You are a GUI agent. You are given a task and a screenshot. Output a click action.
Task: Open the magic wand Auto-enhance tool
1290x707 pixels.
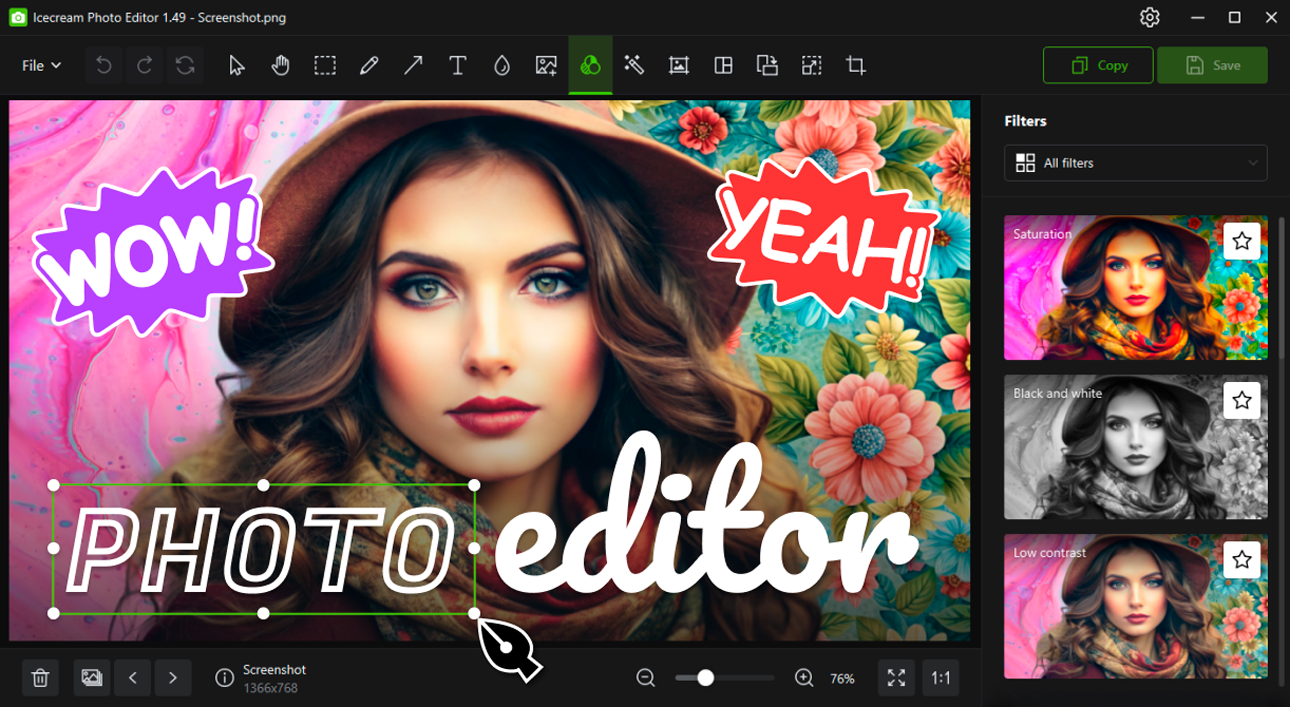(x=634, y=65)
